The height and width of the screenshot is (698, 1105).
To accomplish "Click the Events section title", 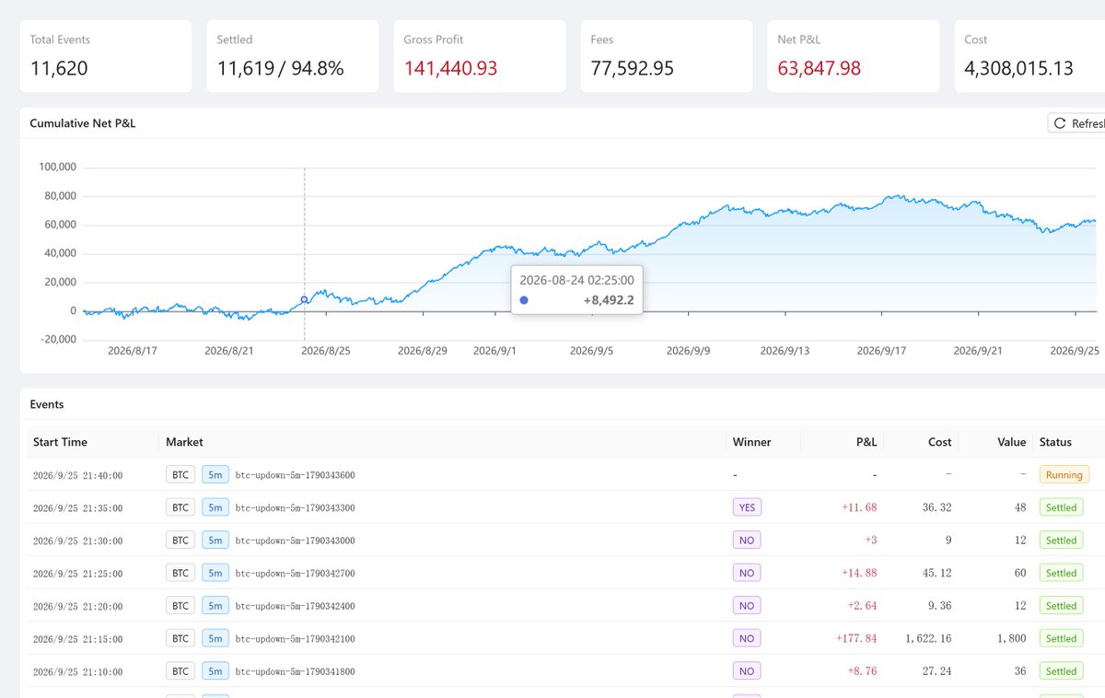I will (47, 404).
